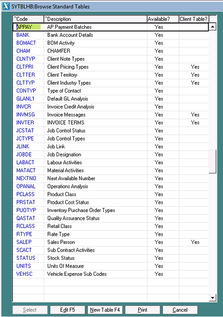Select the CLTTER code entry
Viewport: 223px width, 317px height.
coord(25,75)
